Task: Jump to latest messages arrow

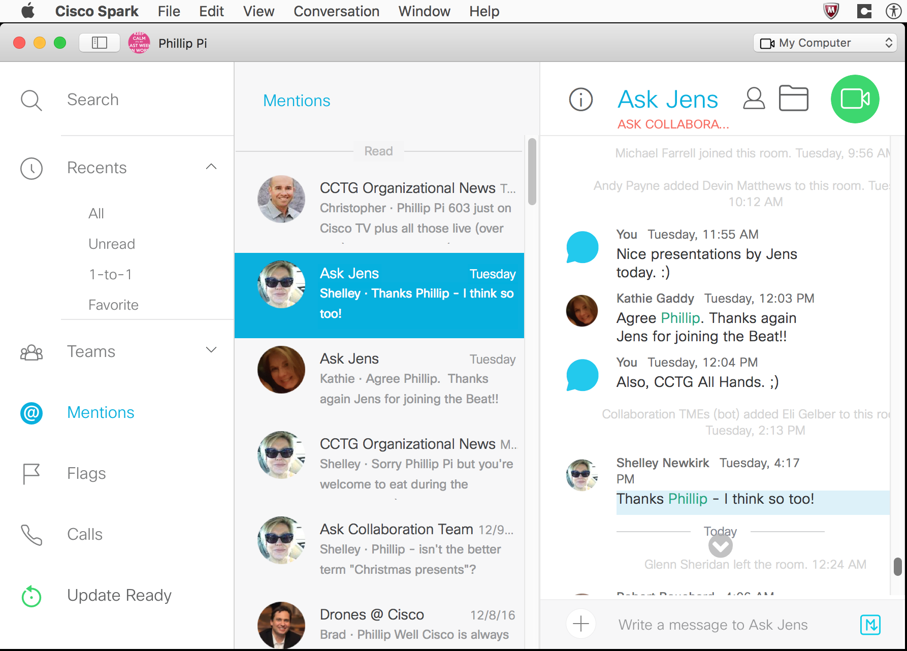Action: coord(720,546)
